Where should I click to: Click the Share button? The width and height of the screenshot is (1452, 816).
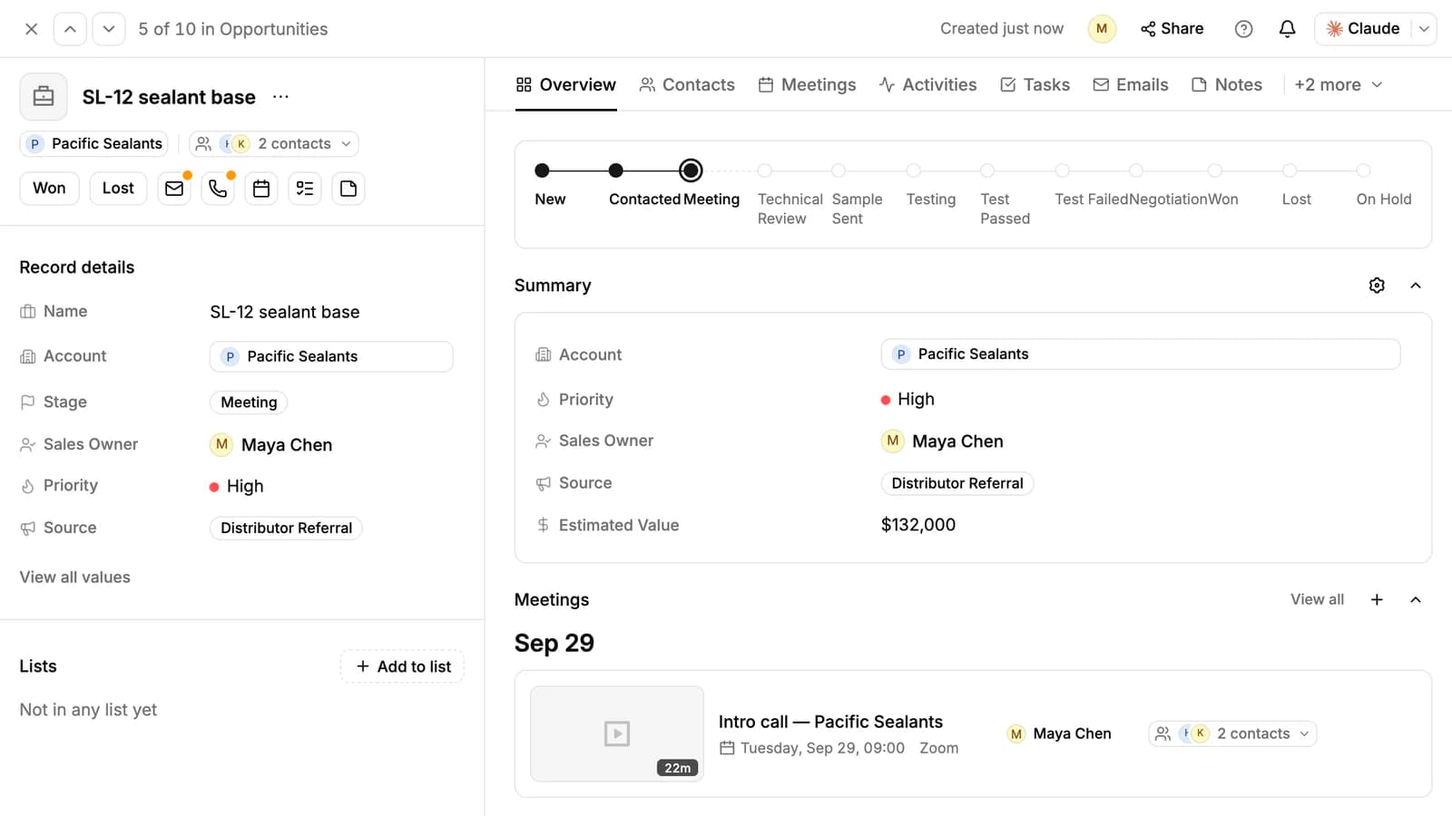point(1172,29)
